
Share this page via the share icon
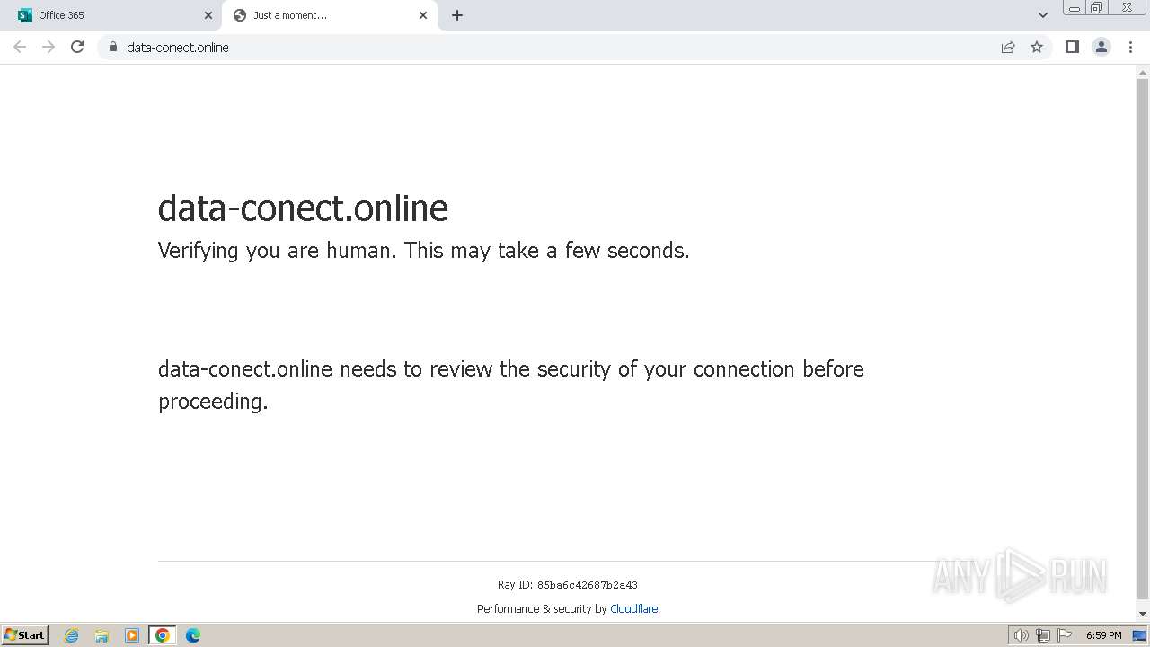pyautogui.click(x=1008, y=47)
